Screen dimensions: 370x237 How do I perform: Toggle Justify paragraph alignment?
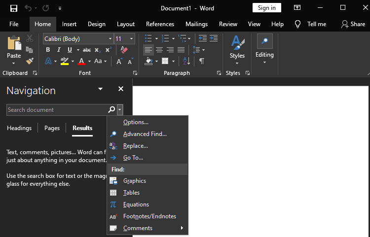click(181, 50)
